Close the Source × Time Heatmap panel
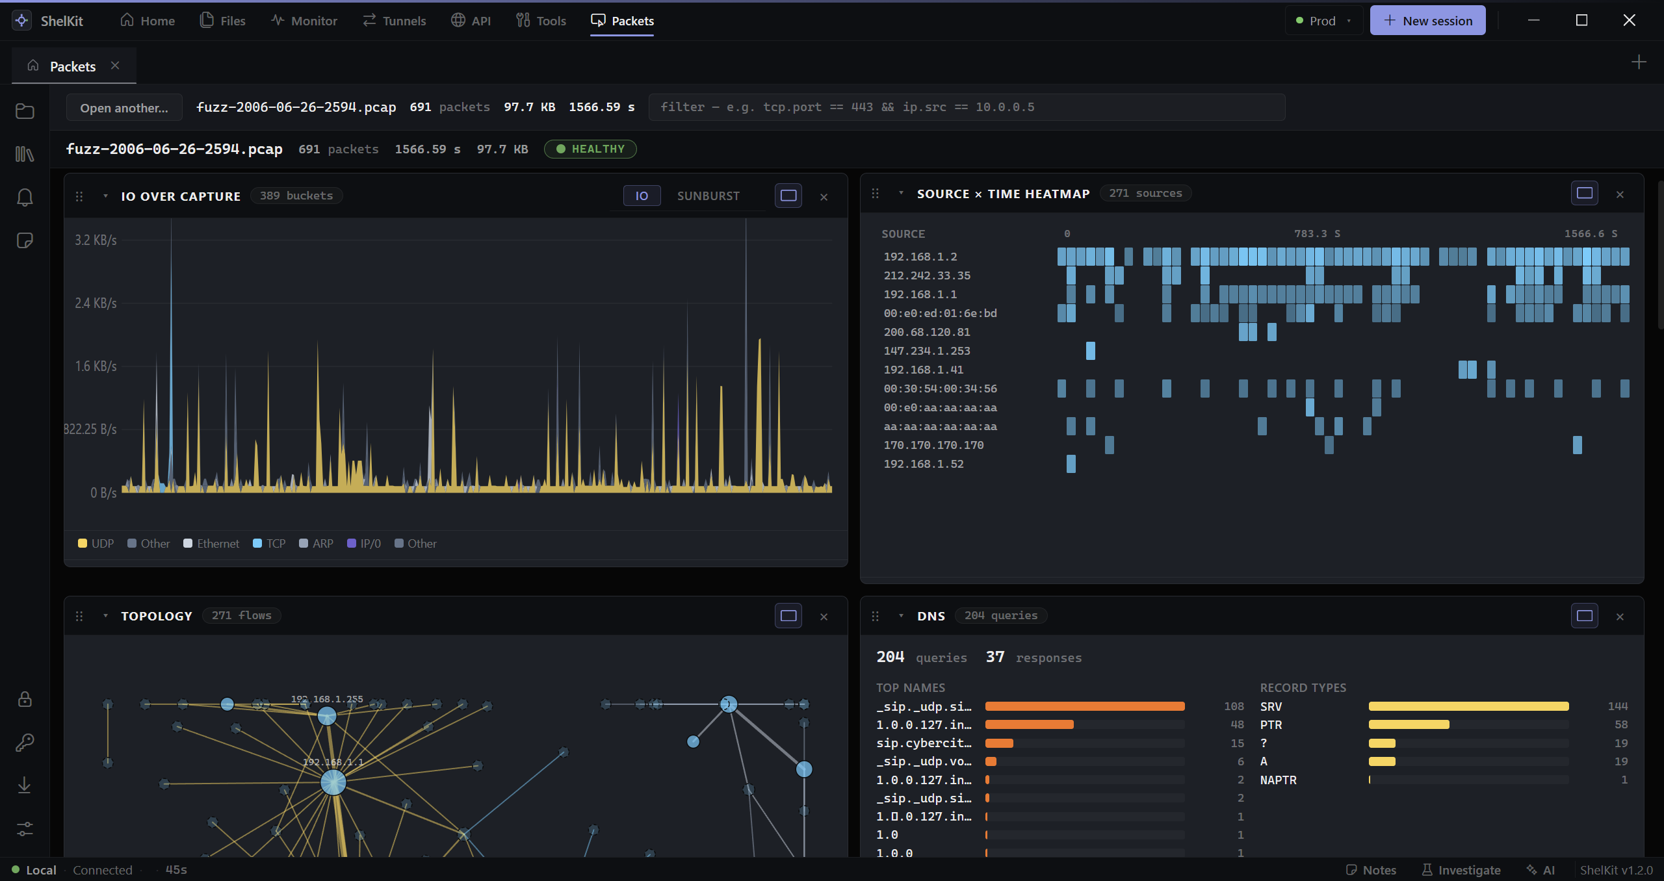This screenshot has width=1664, height=881. pyautogui.click(x=1620, y=194)
